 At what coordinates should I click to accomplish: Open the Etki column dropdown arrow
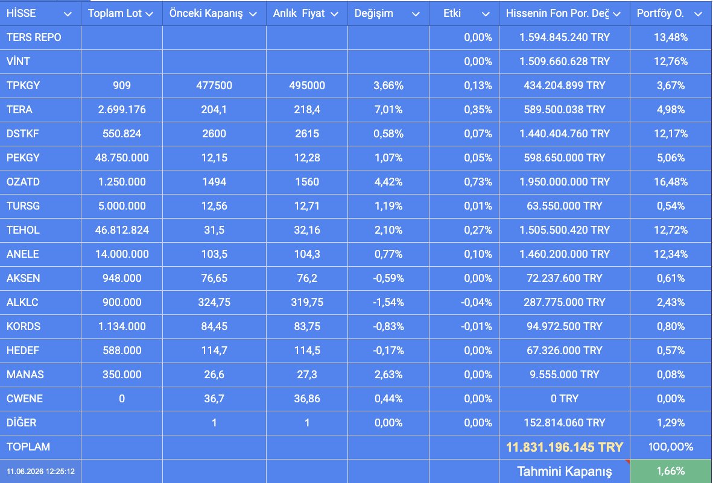point(486,14)
